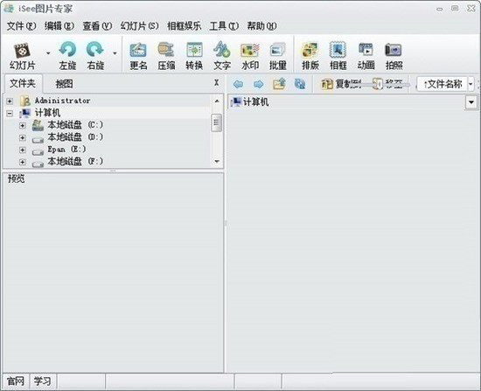Click the 官网 button in status bar
The image size is (481, 391).
click(x=16, y=381)
